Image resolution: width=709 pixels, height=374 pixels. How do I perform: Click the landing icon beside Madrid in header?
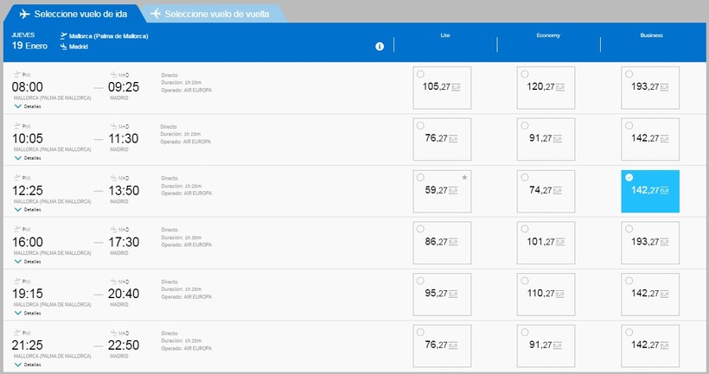[64, 47]
